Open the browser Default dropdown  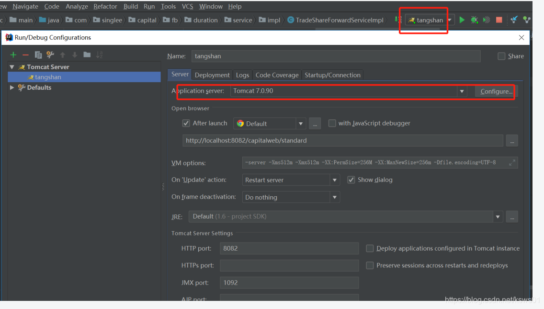point(301,124)
